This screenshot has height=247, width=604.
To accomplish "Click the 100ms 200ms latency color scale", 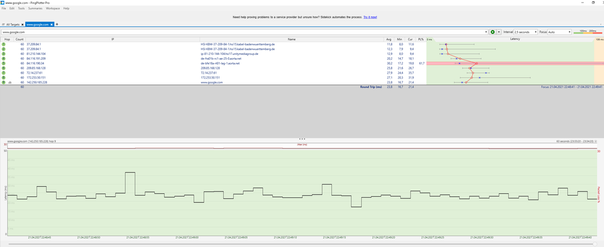I will click(588, 32).
